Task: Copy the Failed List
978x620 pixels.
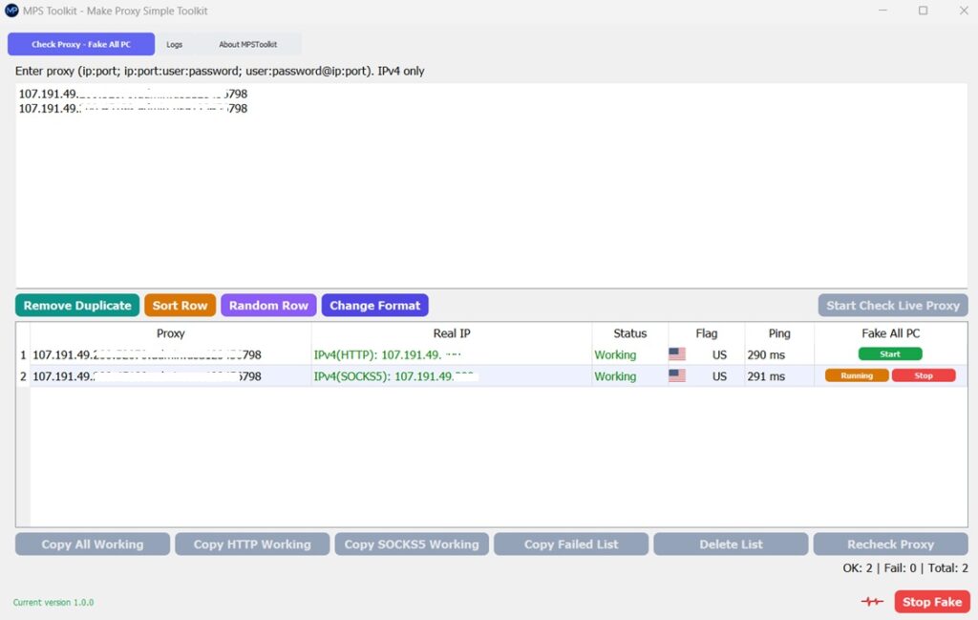Action: click(x=570, y=544)
